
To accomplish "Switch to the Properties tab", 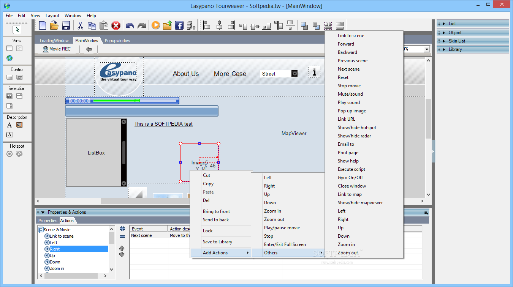I will pos(48,221).
